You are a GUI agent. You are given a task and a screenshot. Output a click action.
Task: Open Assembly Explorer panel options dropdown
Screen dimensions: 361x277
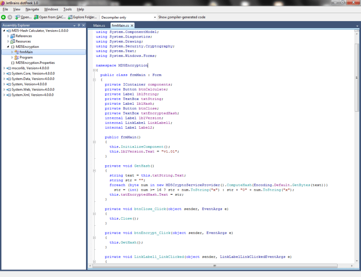pos(74,25)
